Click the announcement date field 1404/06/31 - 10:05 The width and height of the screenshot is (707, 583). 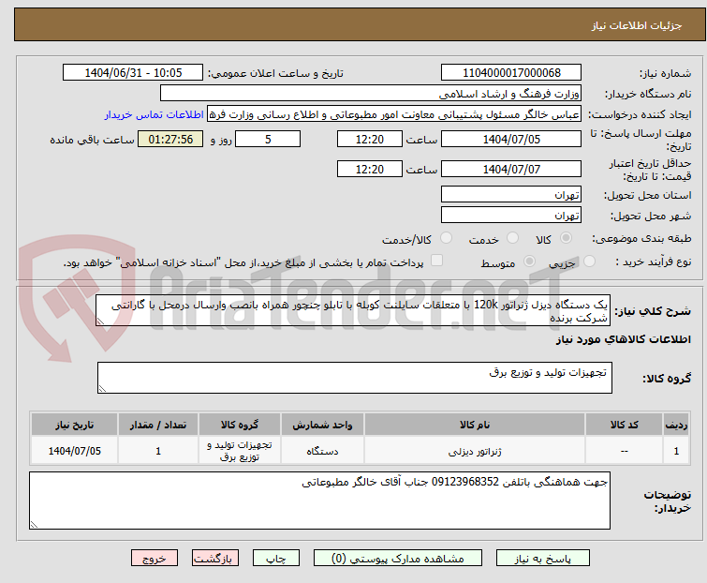click(x=133, y=73)
